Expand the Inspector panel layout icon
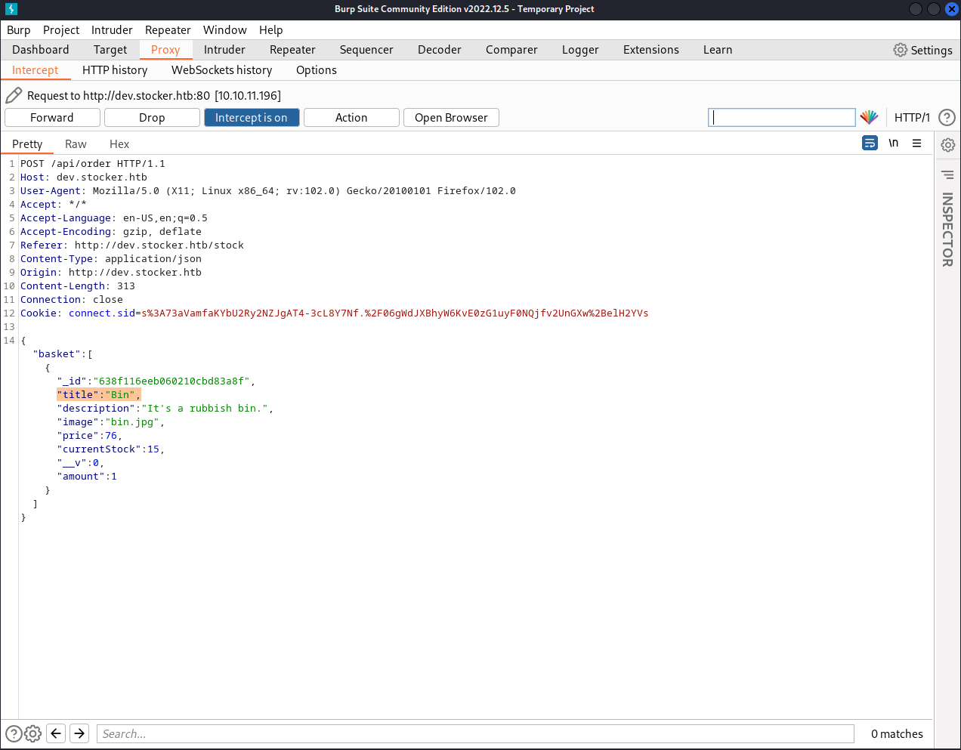Screen dimensions: 961x750 tap(947, 174)
